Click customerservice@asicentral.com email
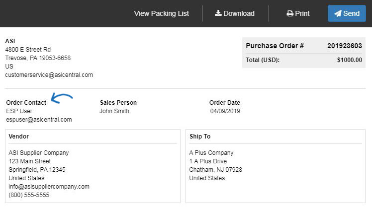 [x=49, y=75]
